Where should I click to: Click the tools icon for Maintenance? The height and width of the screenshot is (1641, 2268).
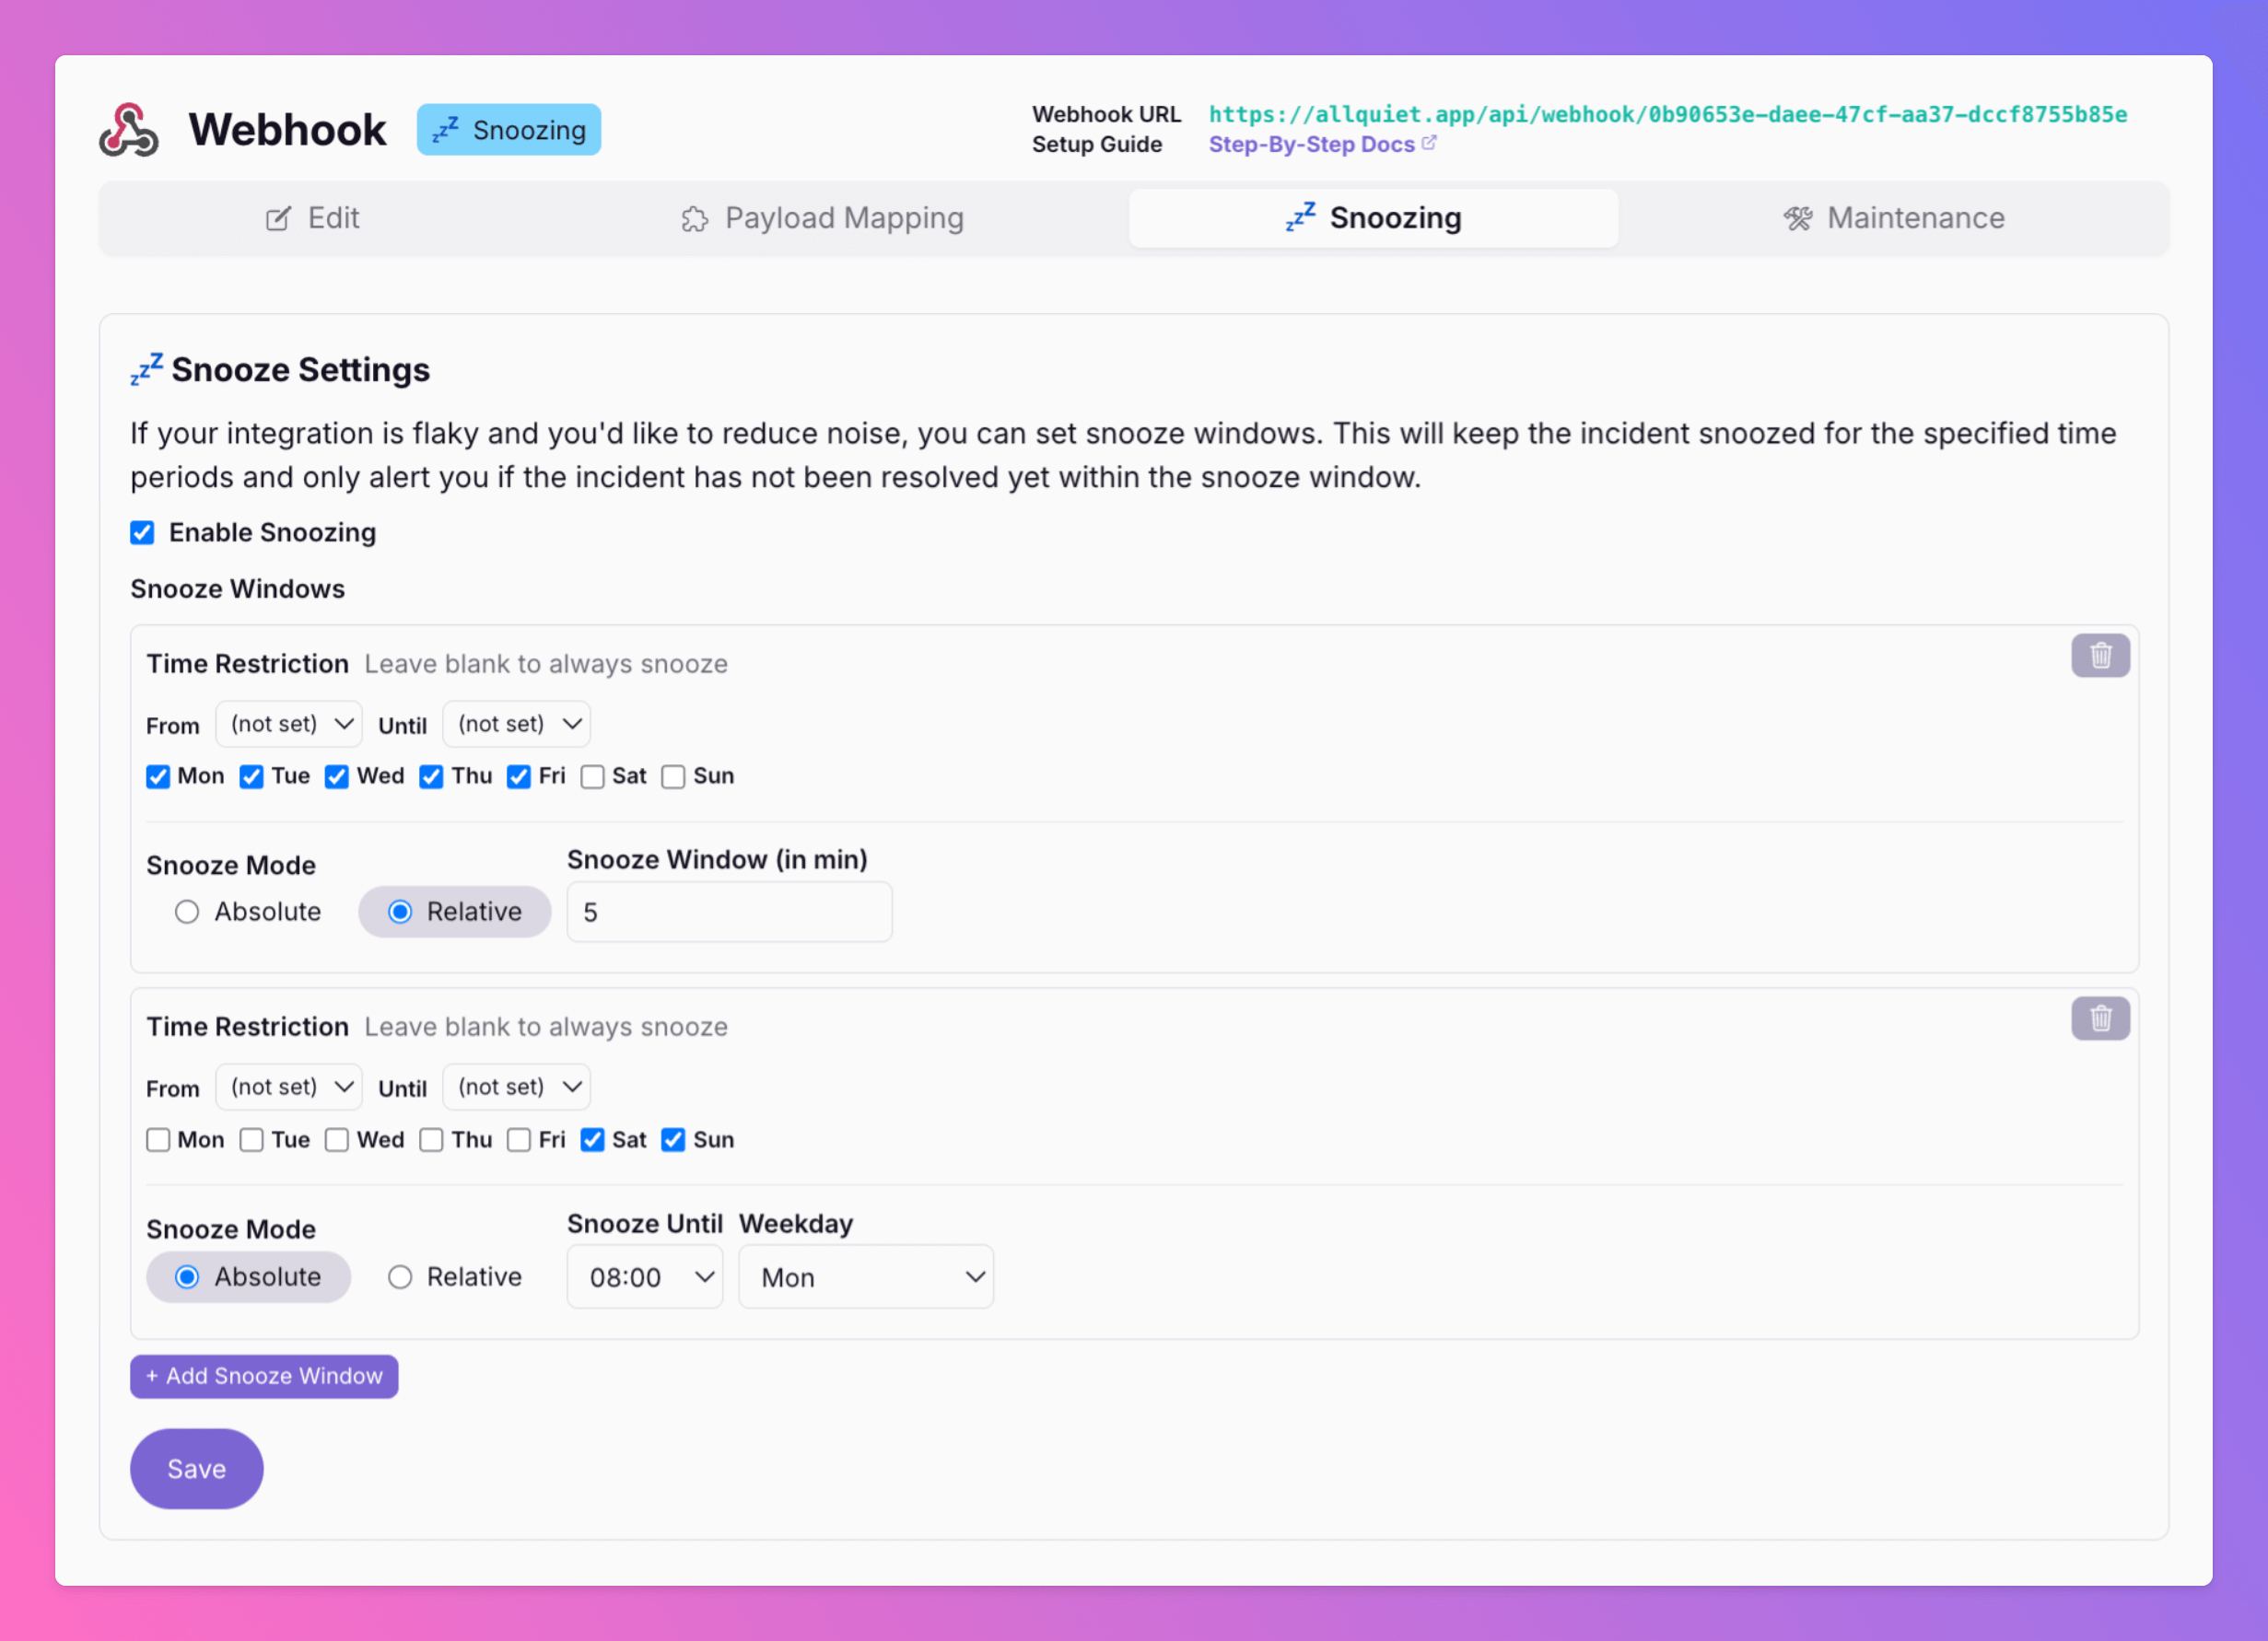click(1797, 219)
